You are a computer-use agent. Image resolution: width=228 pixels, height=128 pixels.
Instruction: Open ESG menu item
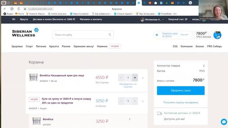click(175, 46)
